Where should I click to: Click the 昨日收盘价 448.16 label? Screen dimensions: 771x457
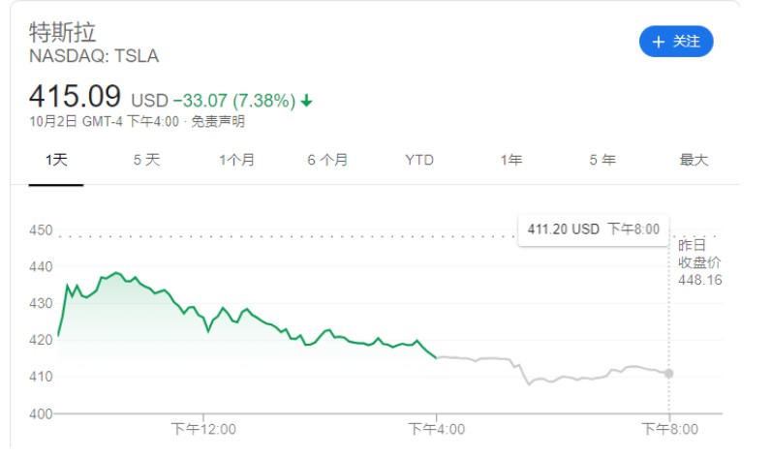[x=699, y=262]
